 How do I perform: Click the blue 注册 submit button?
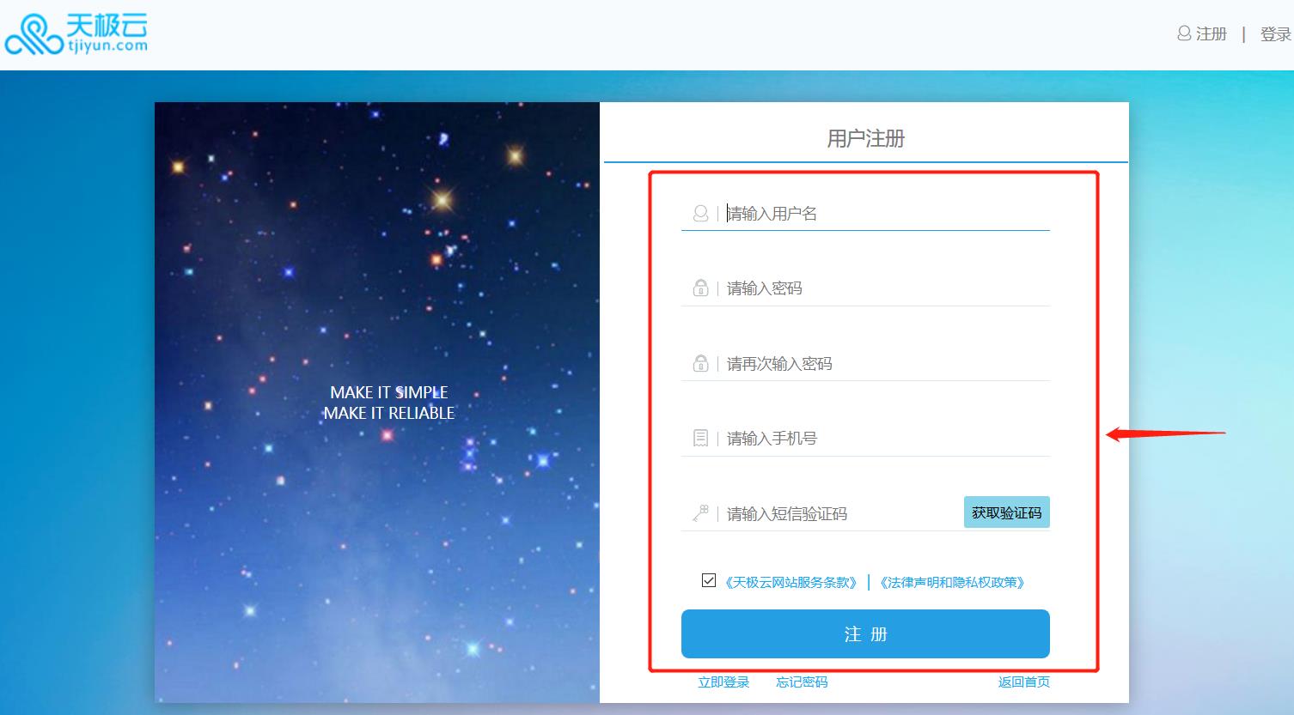865,633
